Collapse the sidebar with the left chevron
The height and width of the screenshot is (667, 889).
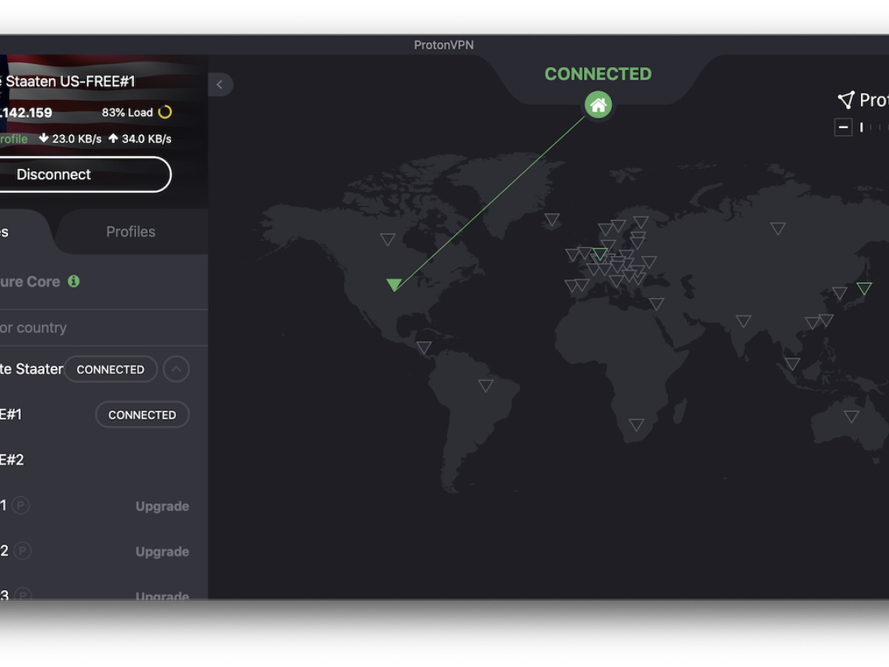pyautogui.click(x=220, y=84)
